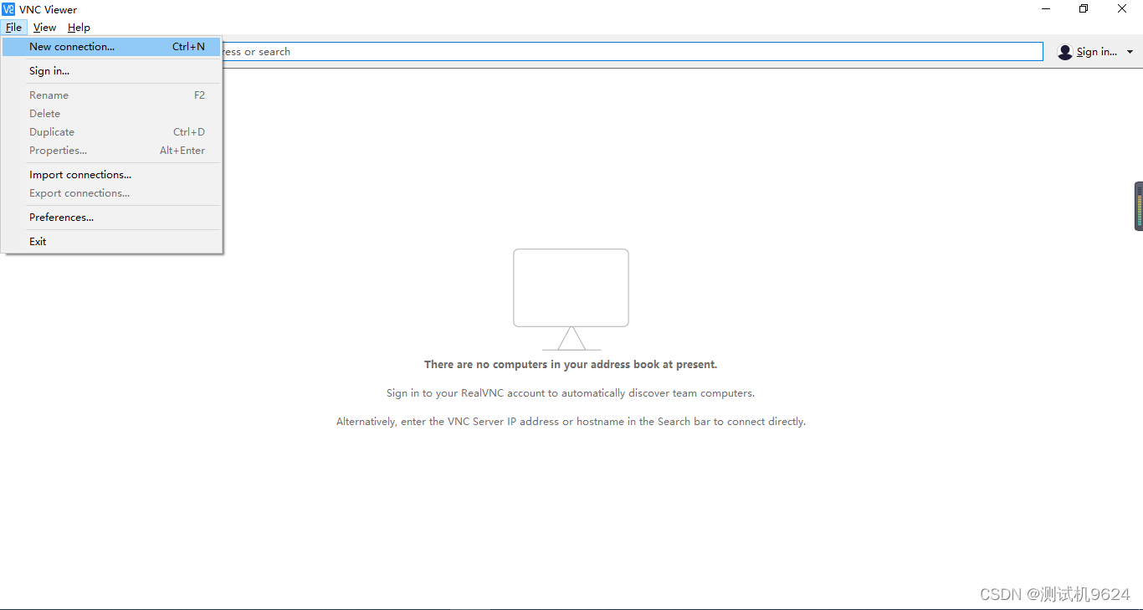Viewport: 1143px width, 610px height.
Task: Select Import connections... menu entry
Action: [111, 175]
